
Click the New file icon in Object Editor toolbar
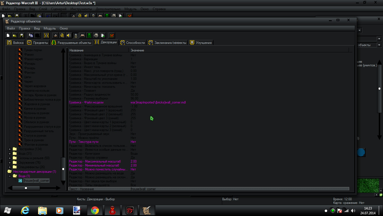tap(8, 35)
